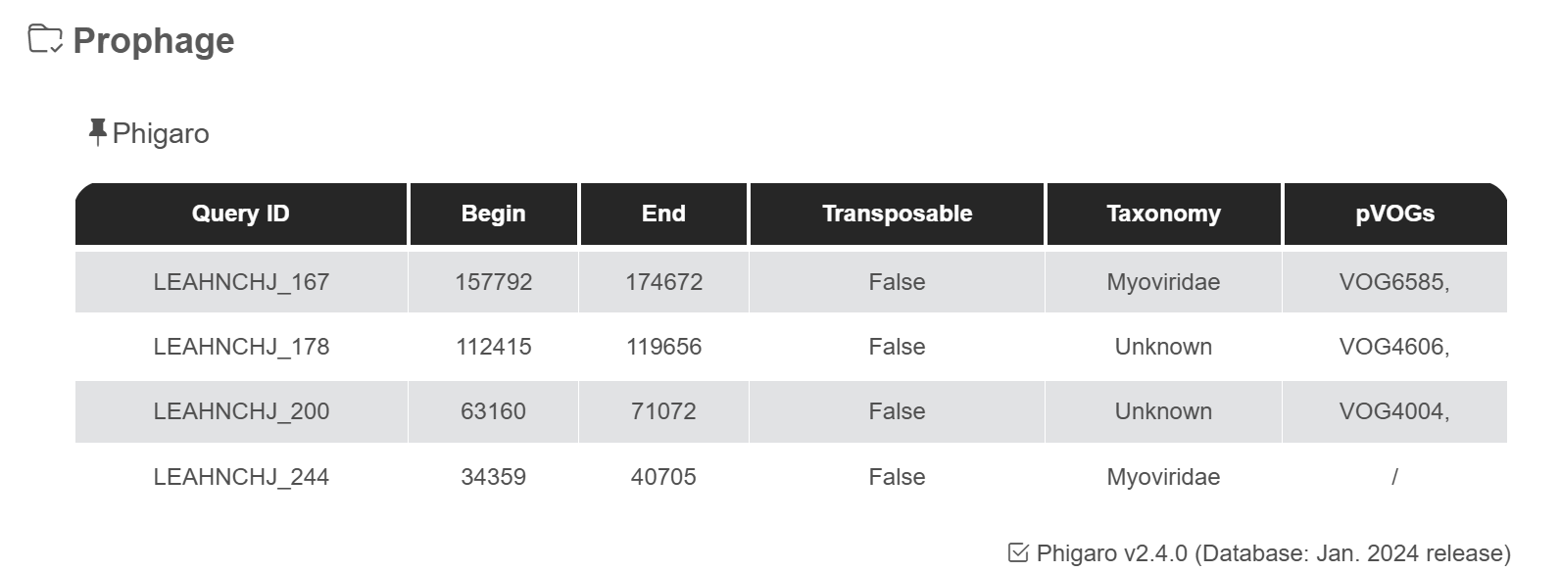Click the Phigaro v2.4.0 database note
This screenshot has width=1560, height=572.
(x=1273, y=553)
